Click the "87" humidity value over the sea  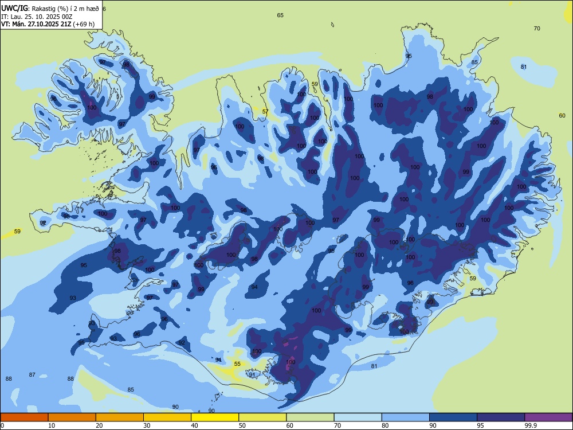[32, 375]
